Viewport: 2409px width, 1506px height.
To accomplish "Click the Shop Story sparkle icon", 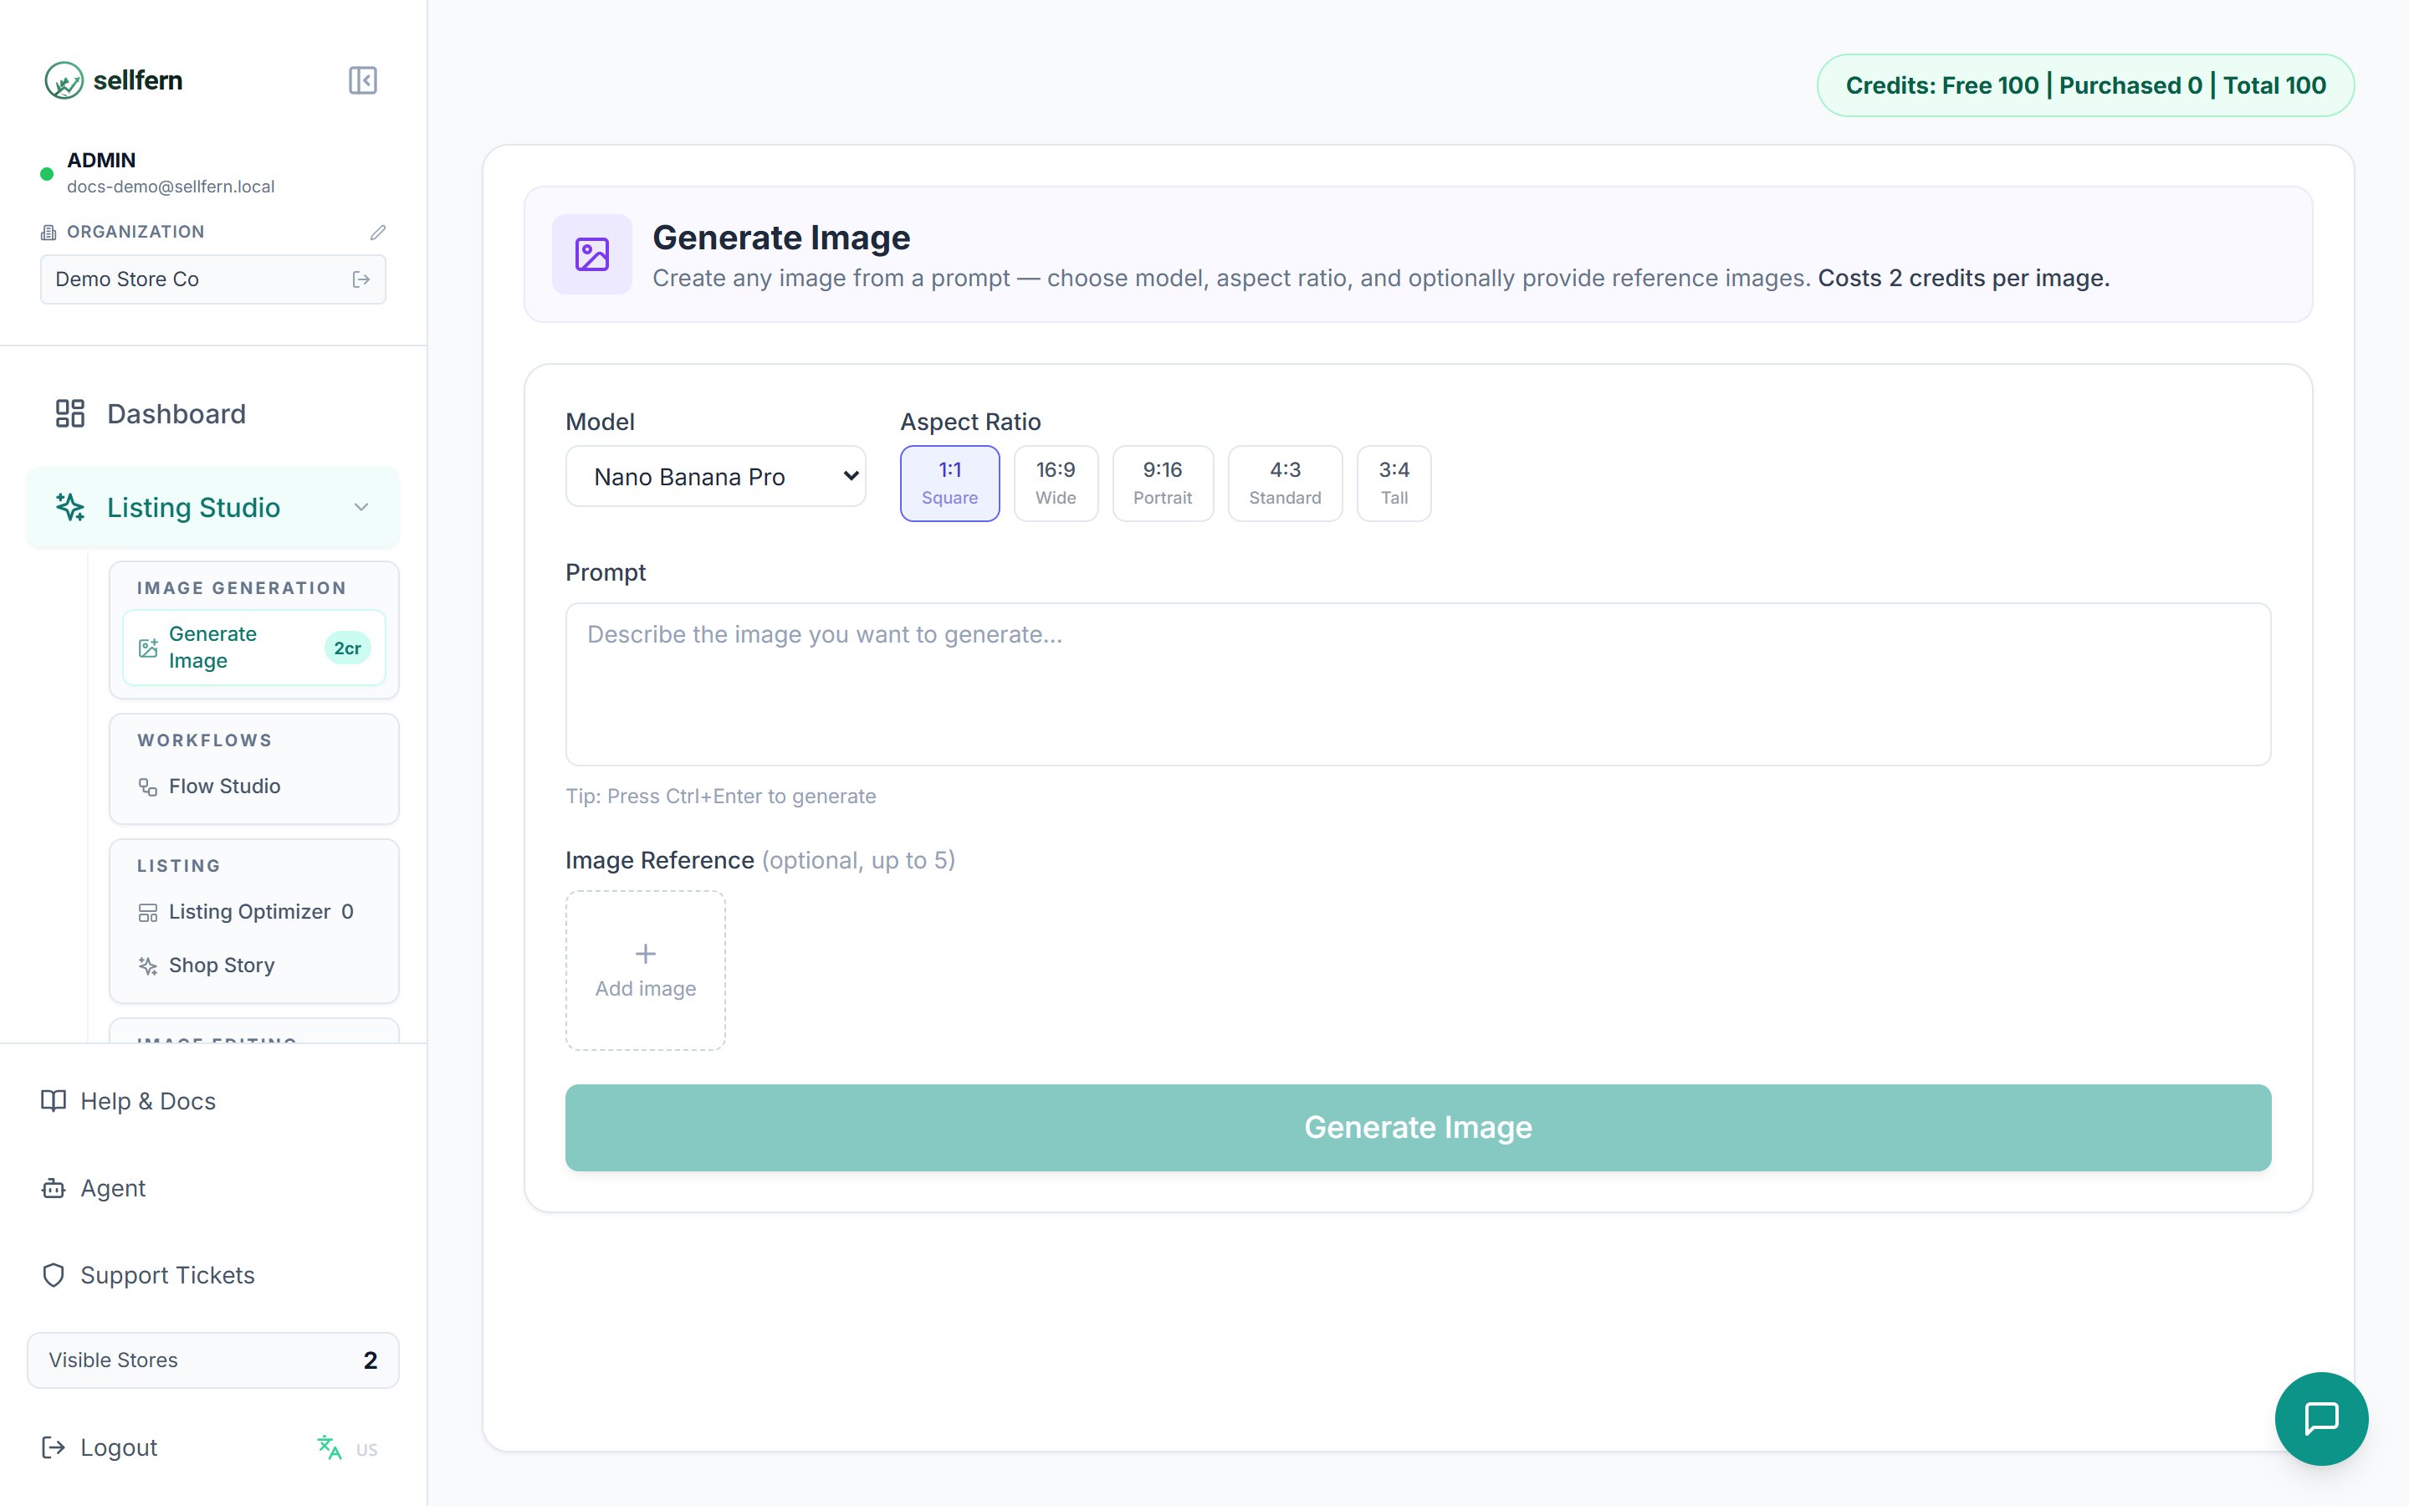I will point(147,966).
